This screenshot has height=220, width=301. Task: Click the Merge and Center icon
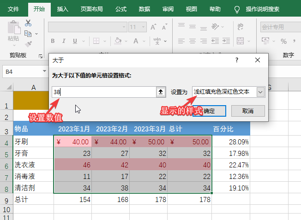(240, 41)
